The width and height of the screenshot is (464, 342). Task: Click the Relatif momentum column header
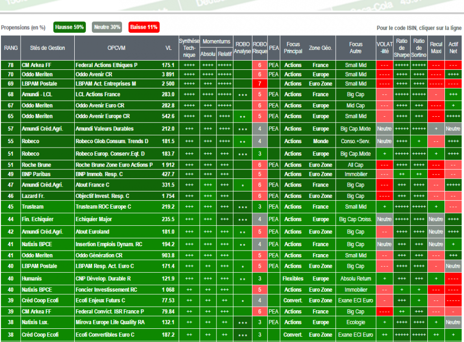[x=225, y=54]
